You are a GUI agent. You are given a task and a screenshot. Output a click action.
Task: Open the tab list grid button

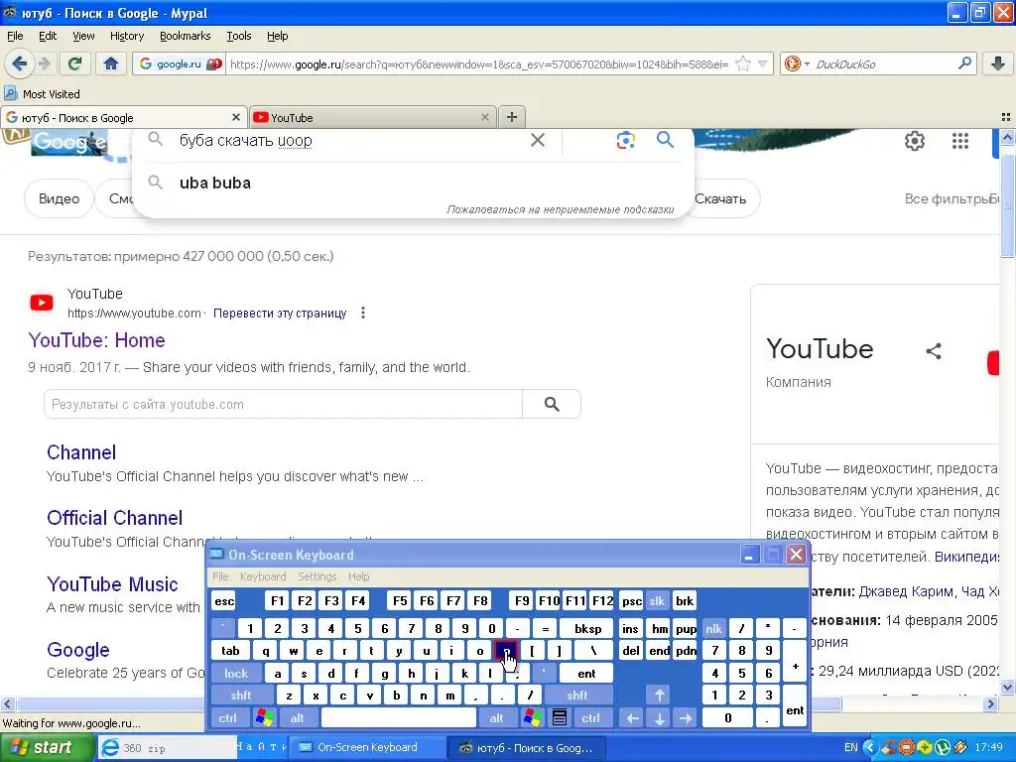tap(1006, 117)
